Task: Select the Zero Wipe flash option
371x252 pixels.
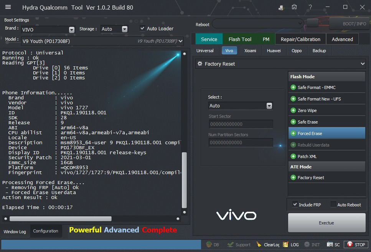Action: [x=307, y=110]
